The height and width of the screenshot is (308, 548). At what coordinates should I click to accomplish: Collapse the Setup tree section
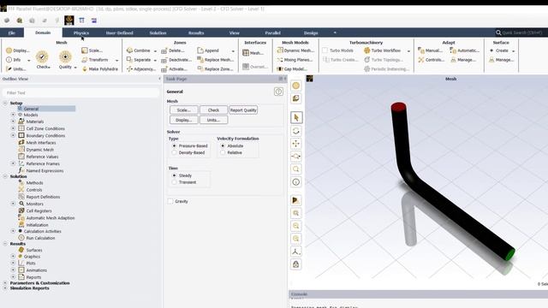point(5,103)
